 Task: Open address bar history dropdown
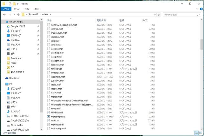tap(155, 15)
